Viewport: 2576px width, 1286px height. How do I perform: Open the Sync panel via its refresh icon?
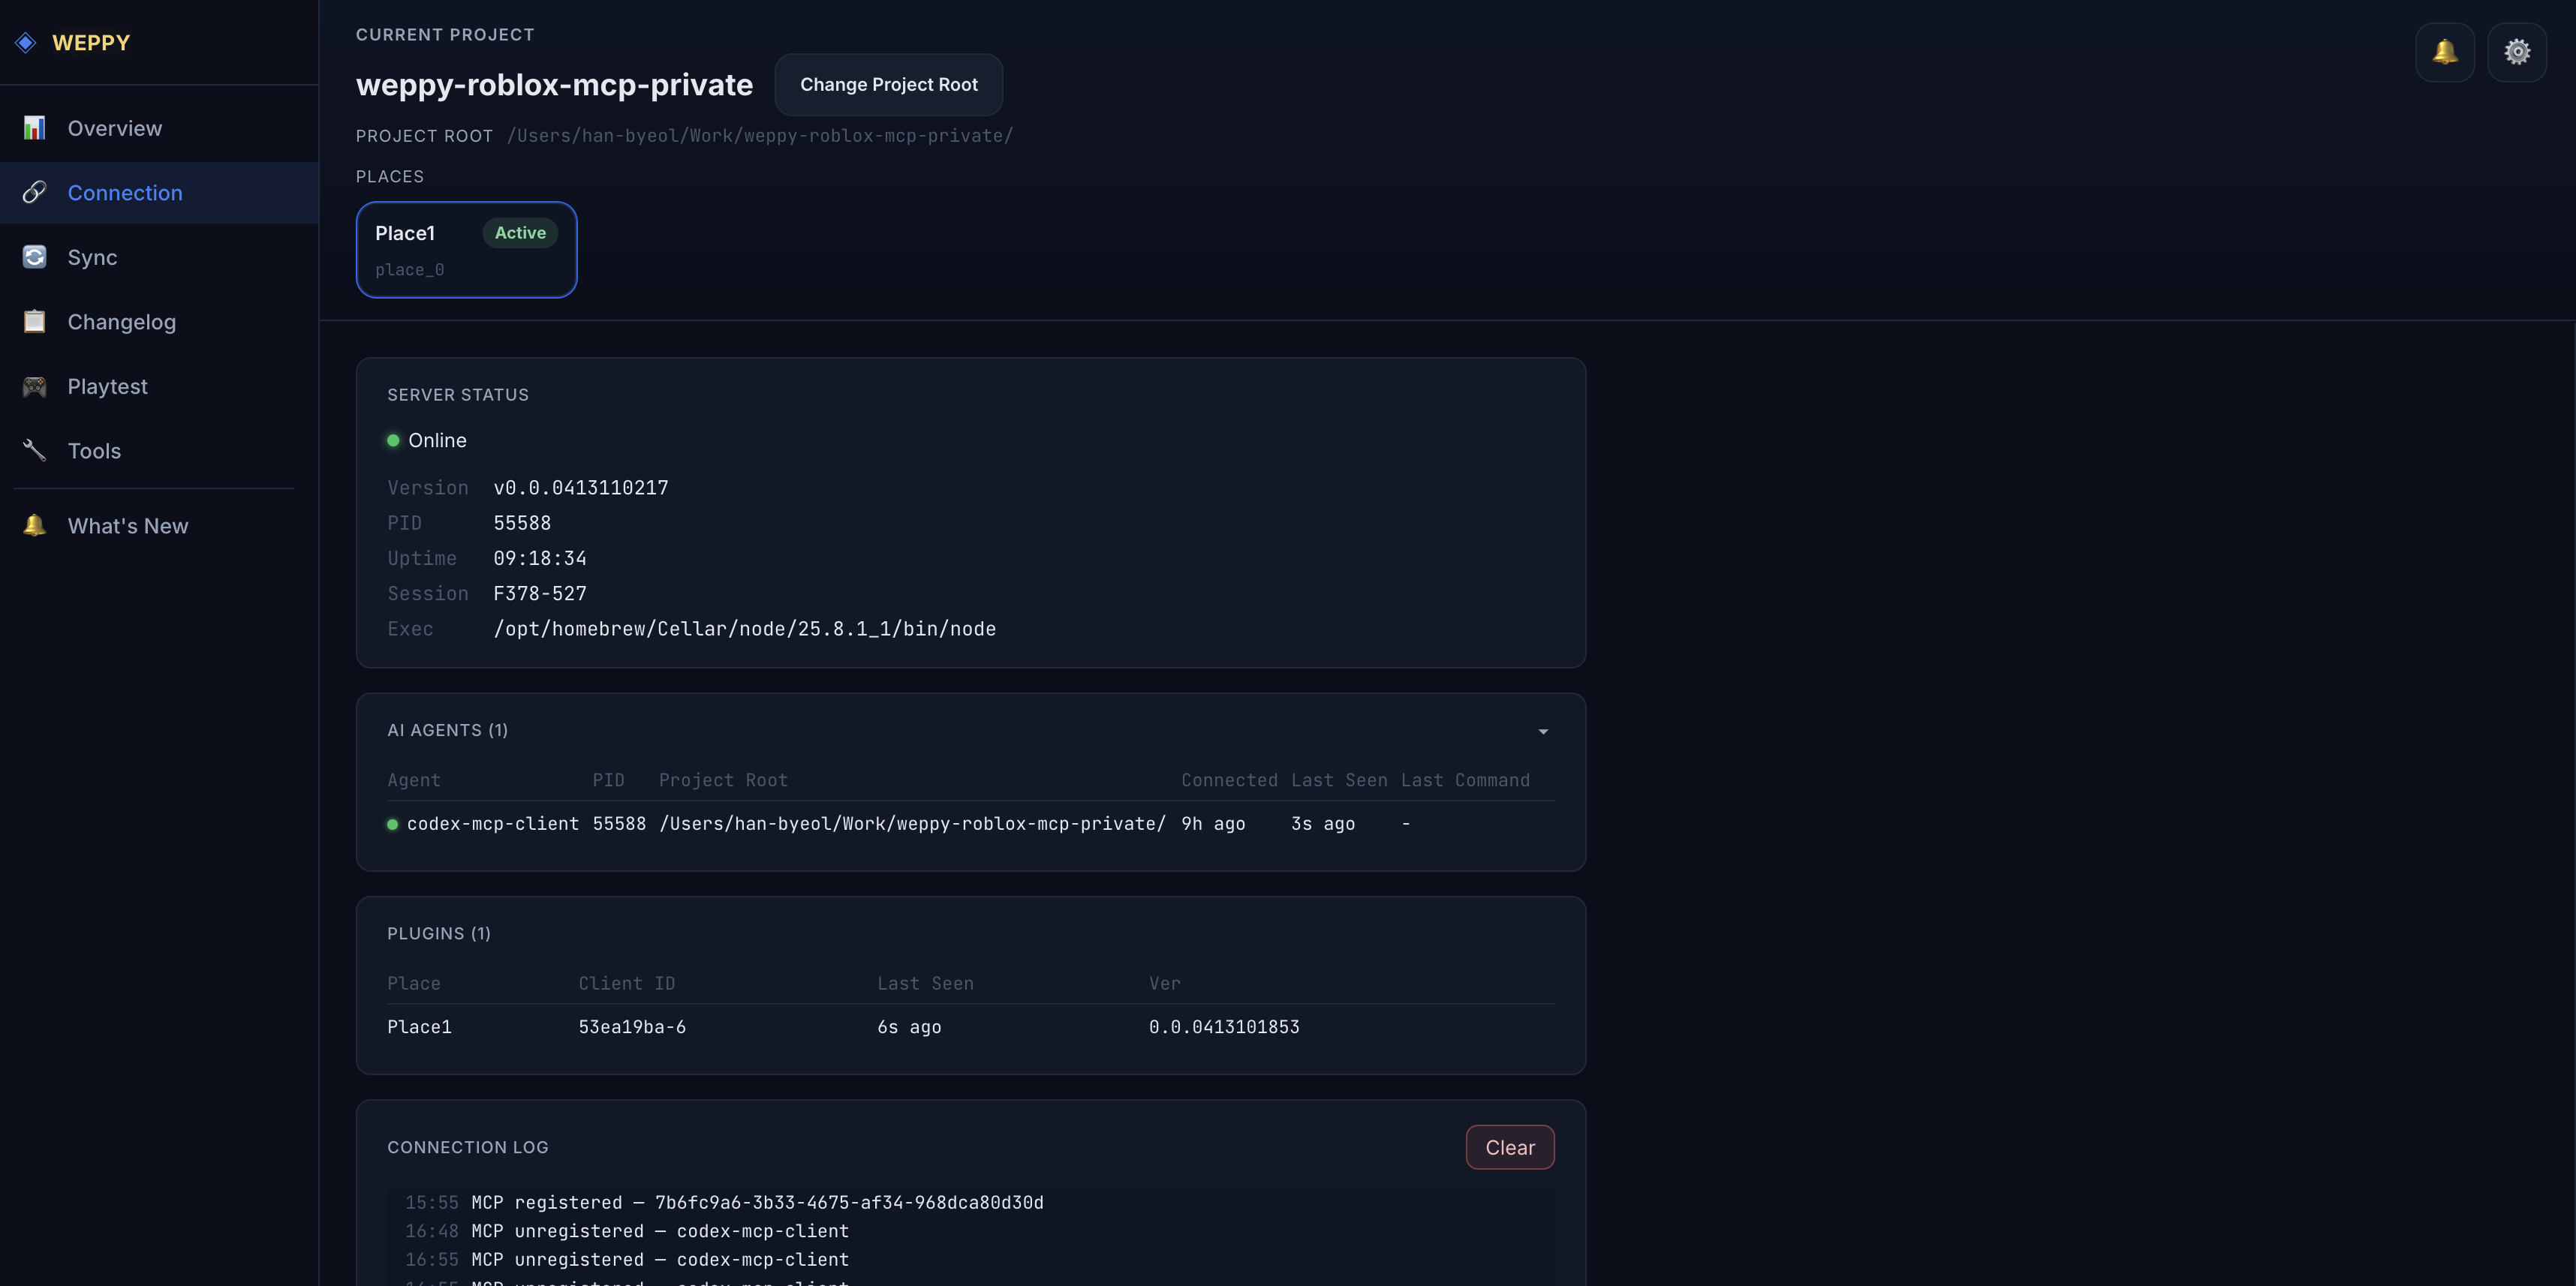point(34,256)
